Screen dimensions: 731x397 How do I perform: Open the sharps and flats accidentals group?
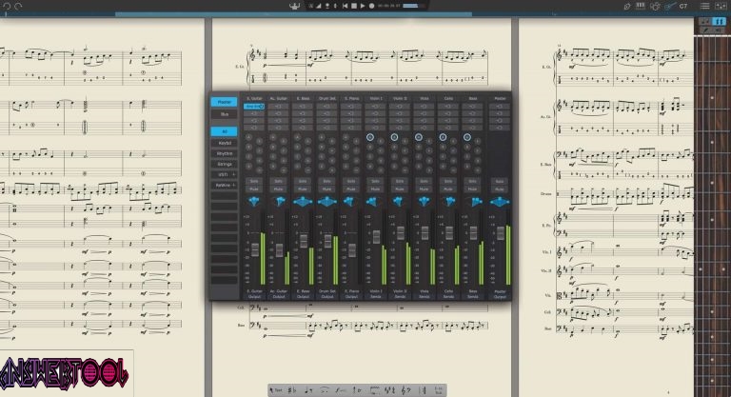[292, 390]
